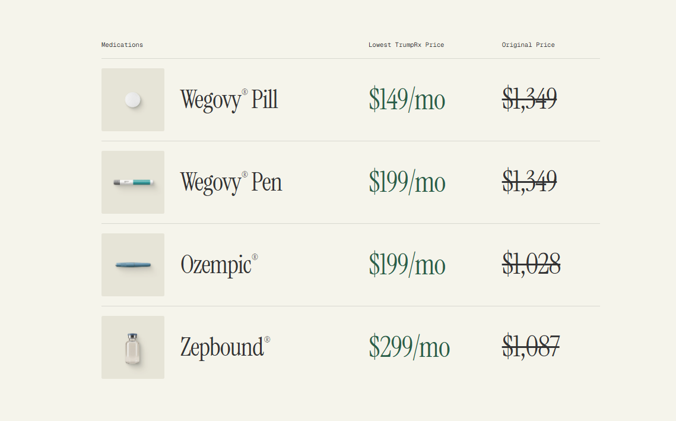Click the Original Price column header
The image size is (676, 421).
click(x=528, y=45)
